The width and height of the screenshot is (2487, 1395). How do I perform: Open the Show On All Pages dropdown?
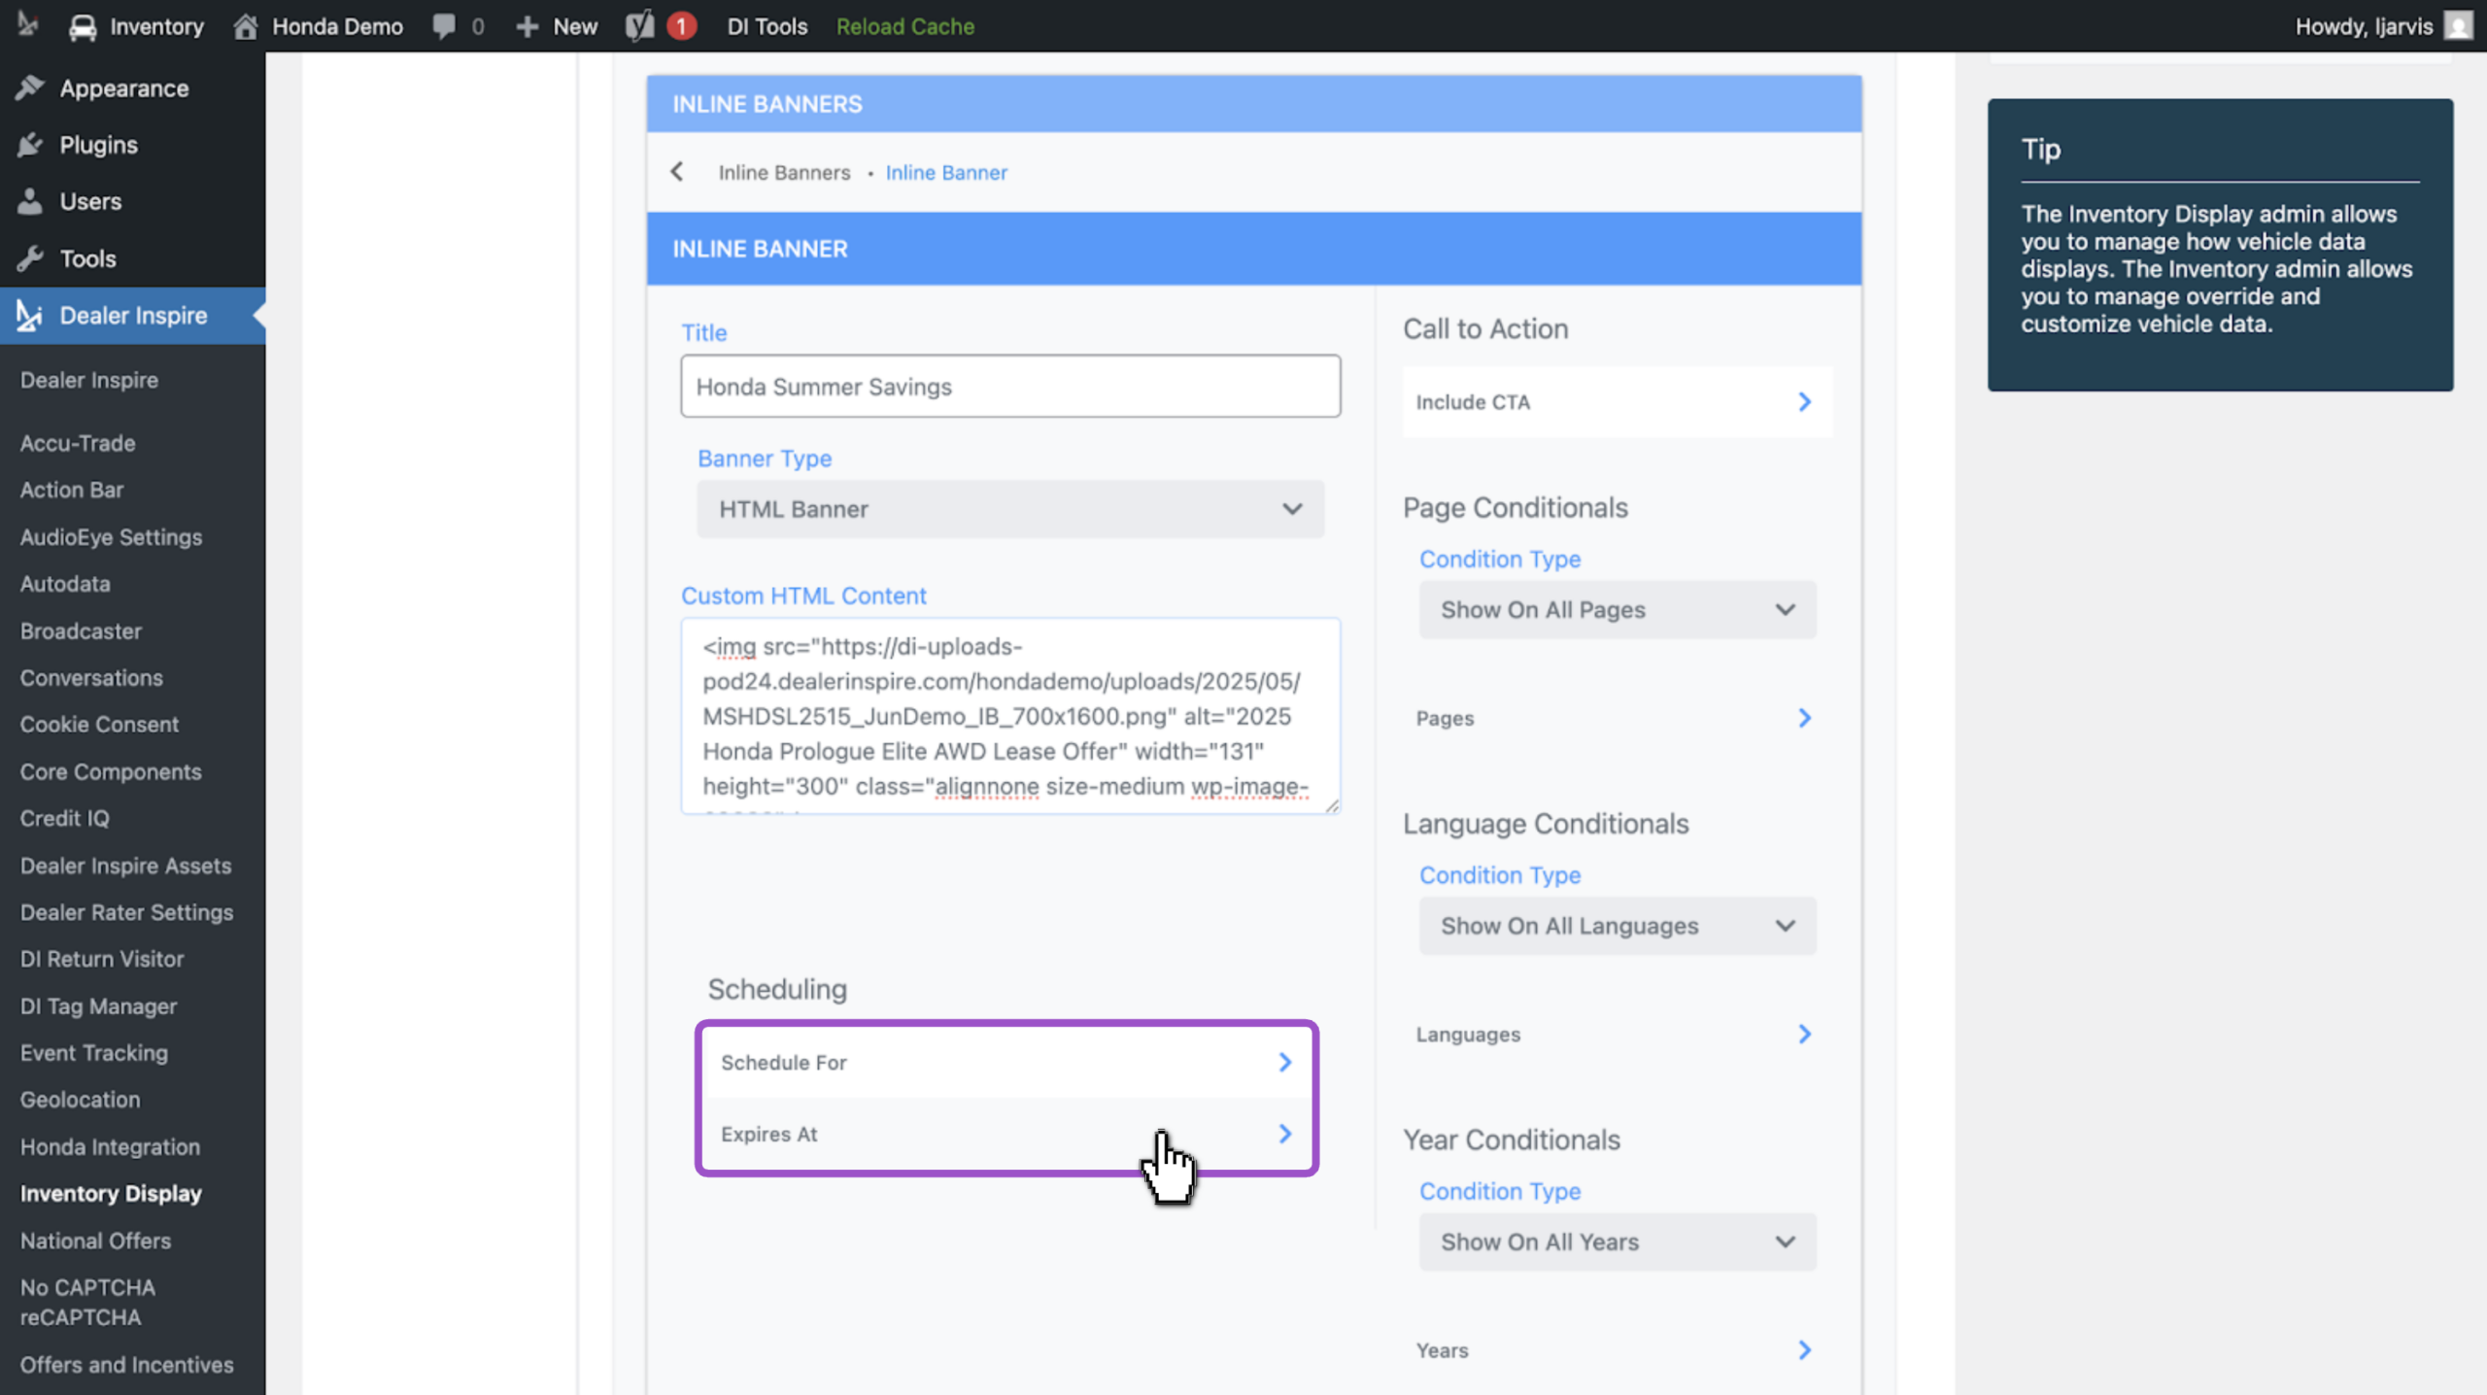pyautogui.click(x=1618, y=610)
